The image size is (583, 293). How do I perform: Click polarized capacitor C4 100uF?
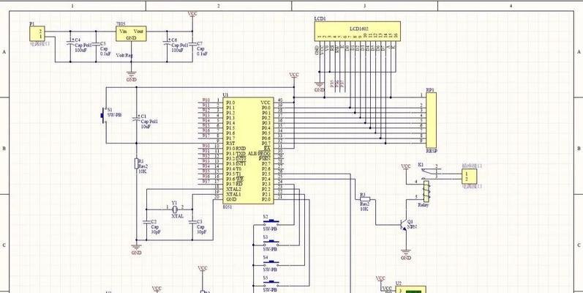pos(70,43)
